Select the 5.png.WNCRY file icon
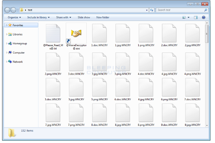Viewport: 215px width, 143px height. (x=99, y=87)
